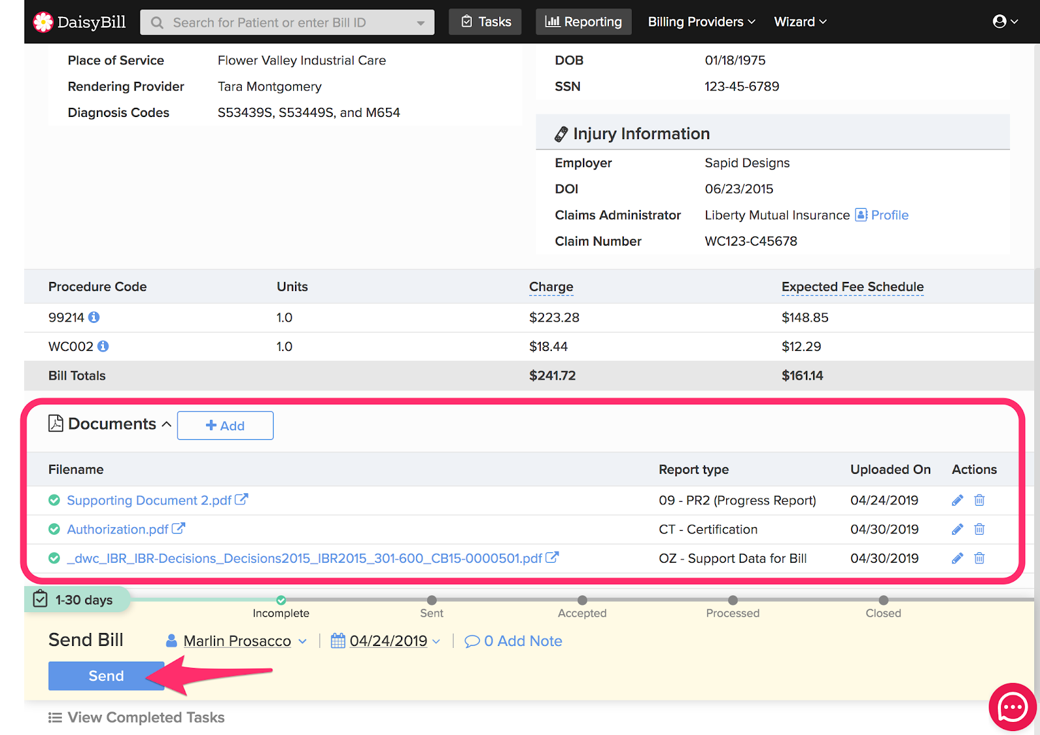1040x735 pixels.
Task: Click the 0 Add Note link
Action: (513, 641)
